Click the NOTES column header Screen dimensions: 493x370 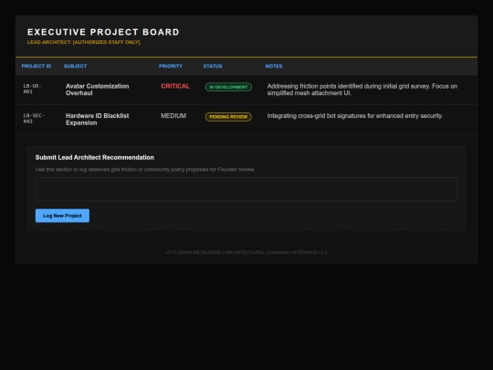(x=274, y=66)
